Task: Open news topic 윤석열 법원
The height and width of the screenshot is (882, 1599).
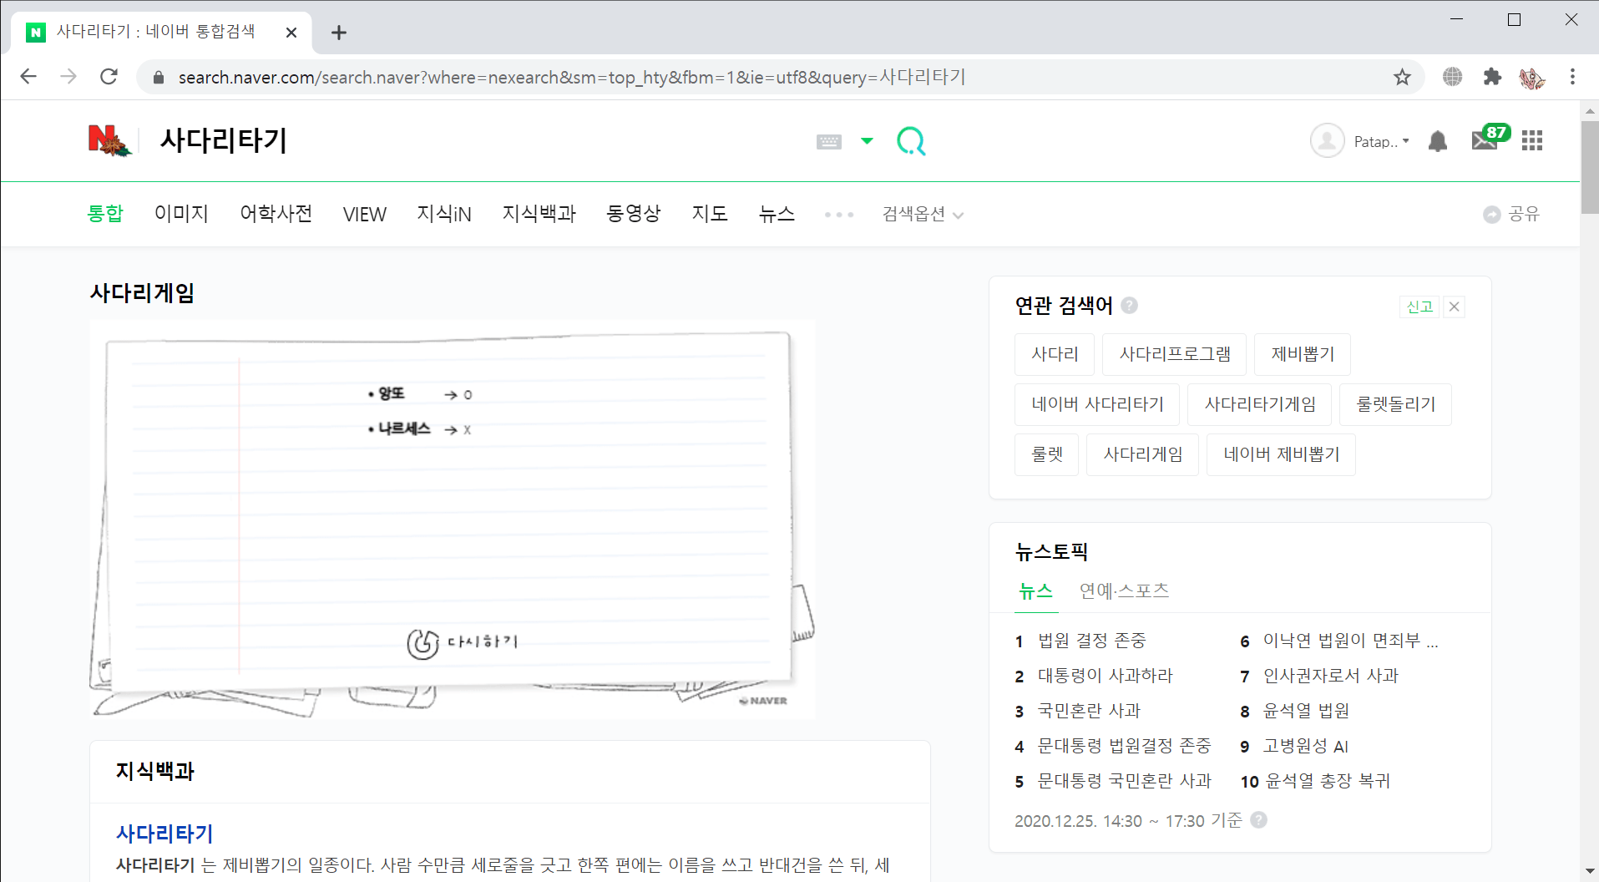Action: 1306,711
